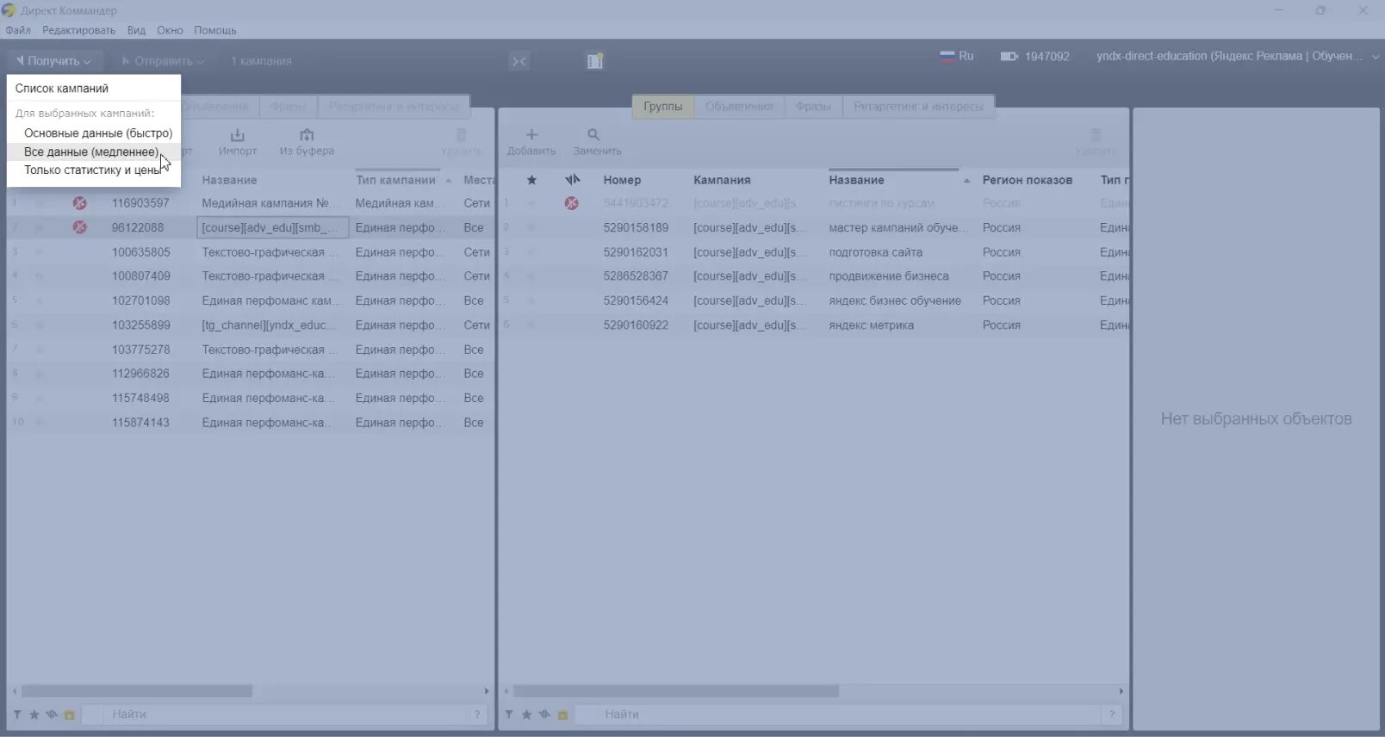The image size is (1385, 737).
Task: Toggle starred filter in campaigns footer
Action: (34, 715)
